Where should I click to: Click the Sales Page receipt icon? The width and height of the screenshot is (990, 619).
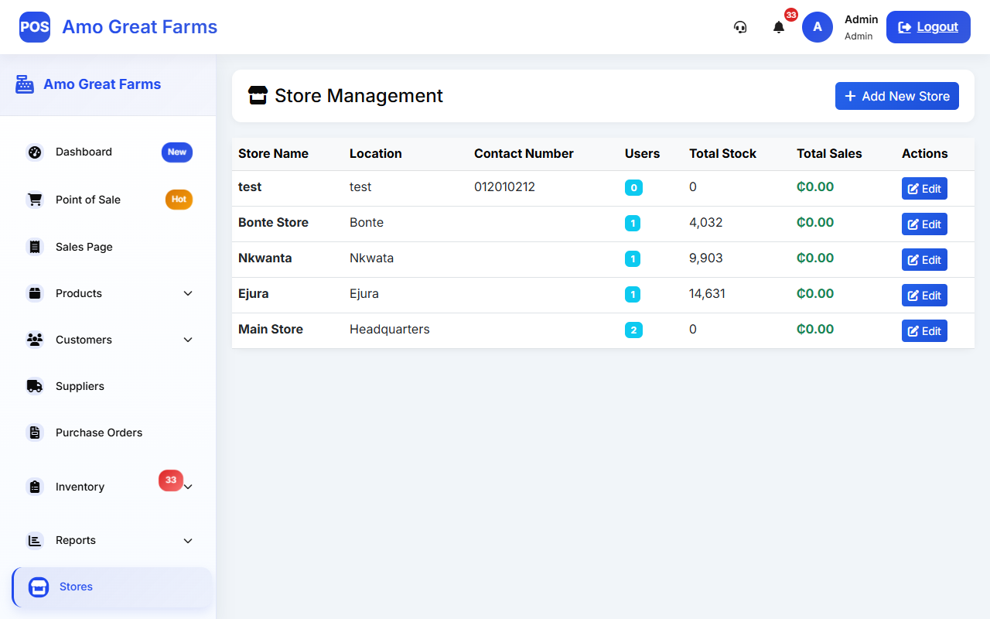pyautogui.click(x=35, y=247)
